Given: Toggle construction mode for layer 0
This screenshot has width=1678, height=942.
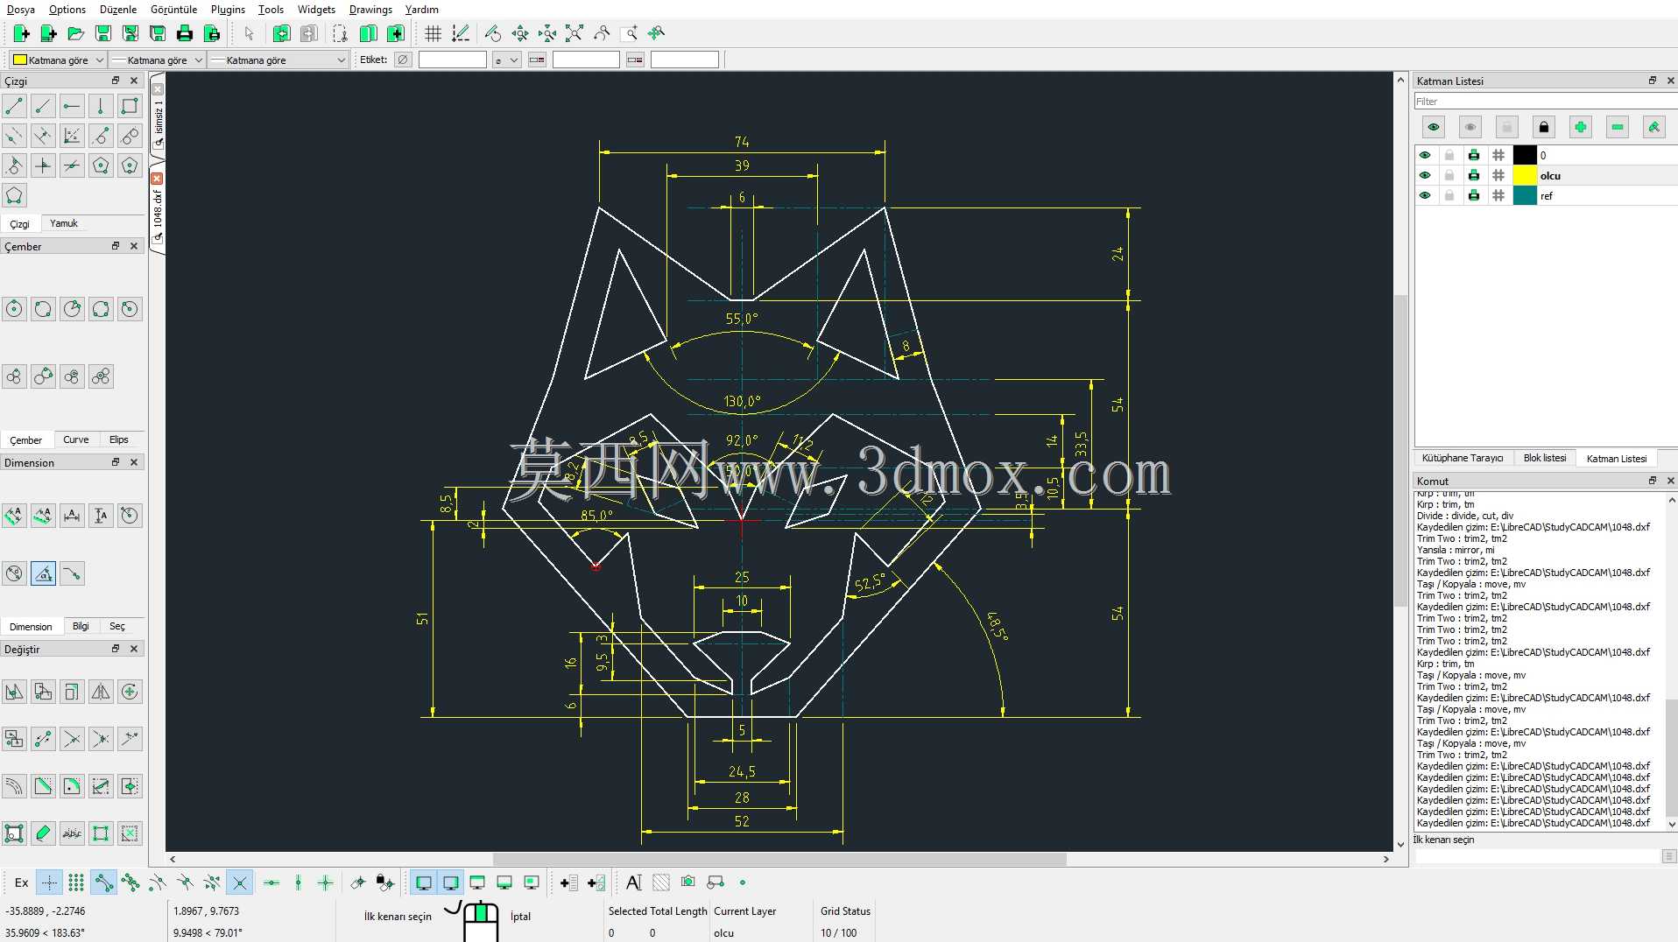Looking at the screenshot, I should click(1498, 156).
